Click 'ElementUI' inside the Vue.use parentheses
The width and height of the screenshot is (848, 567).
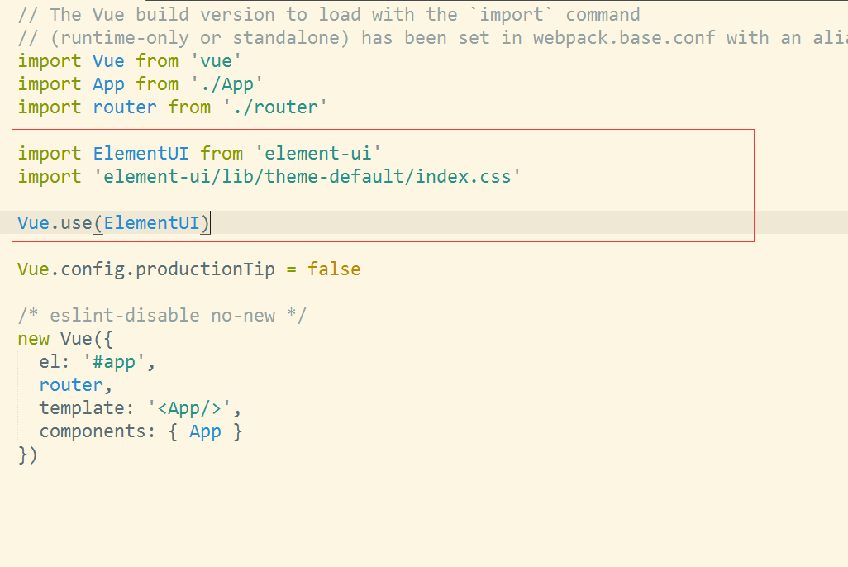[152, 223]
